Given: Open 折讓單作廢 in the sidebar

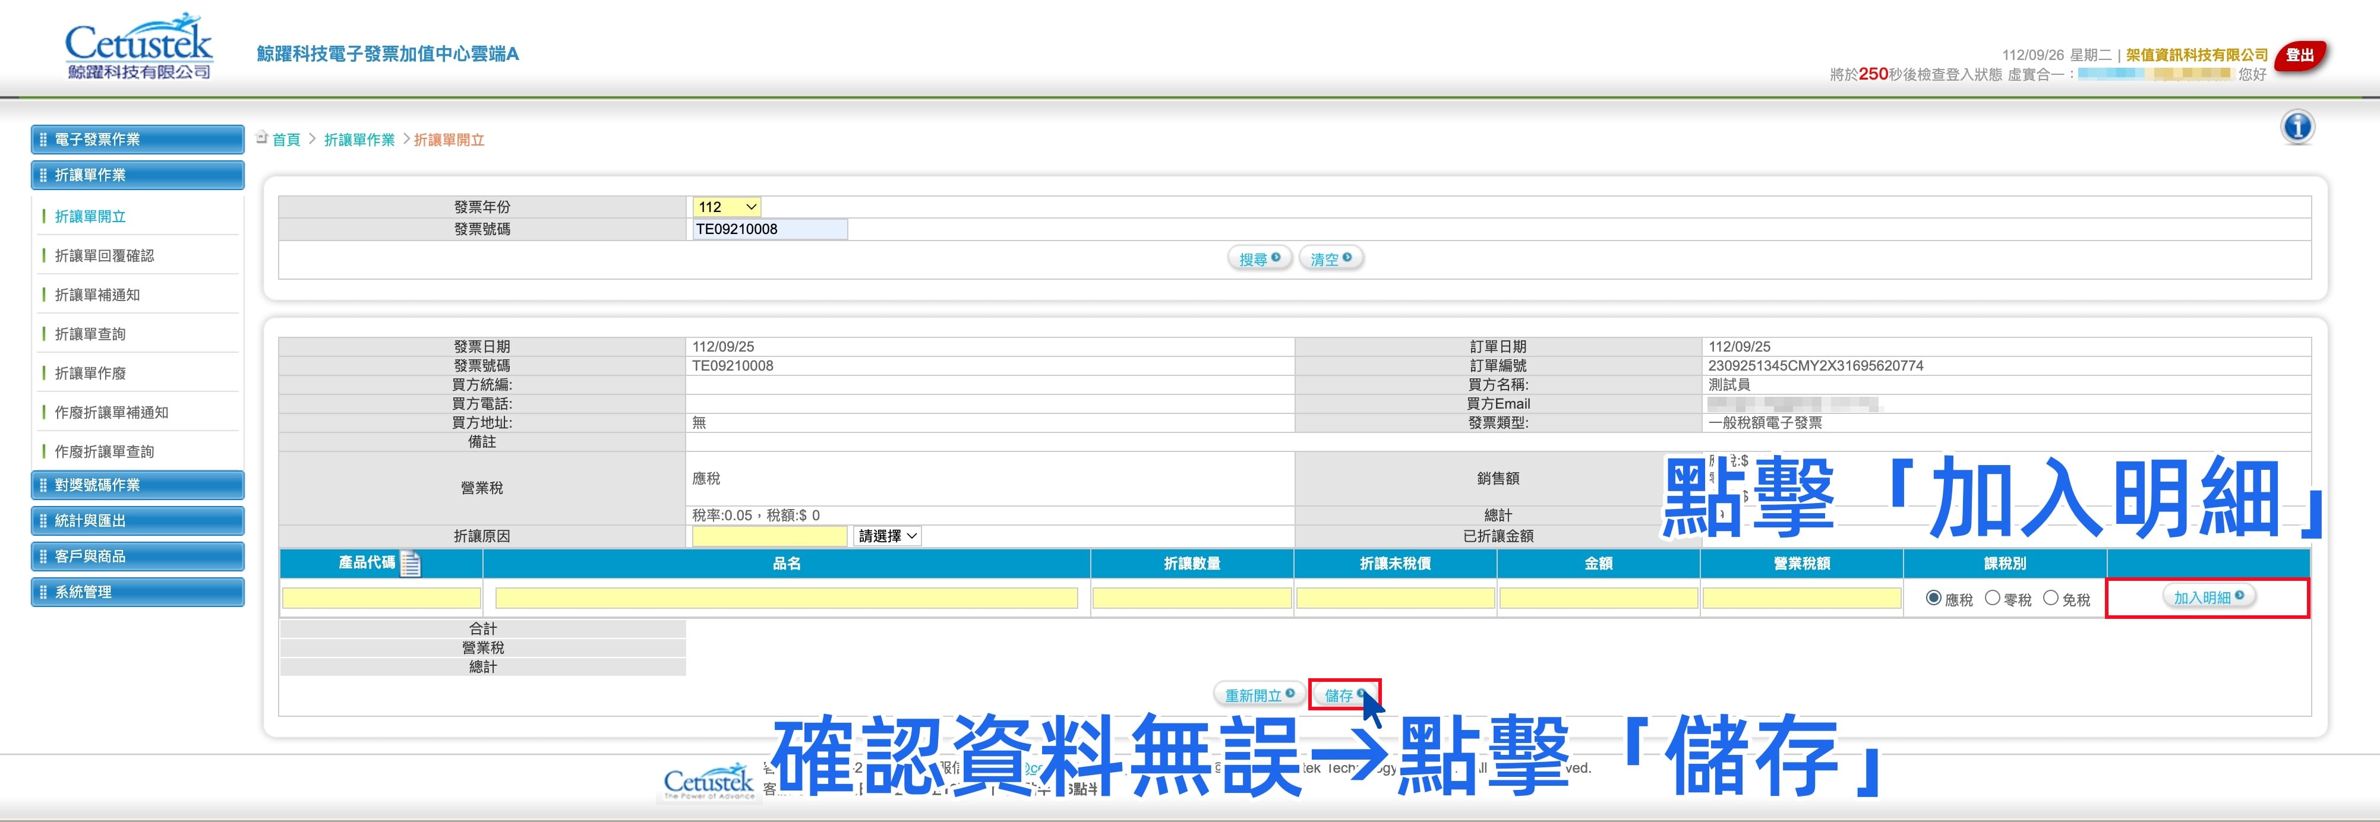Looking at the screenshot, I should [90, 373].
